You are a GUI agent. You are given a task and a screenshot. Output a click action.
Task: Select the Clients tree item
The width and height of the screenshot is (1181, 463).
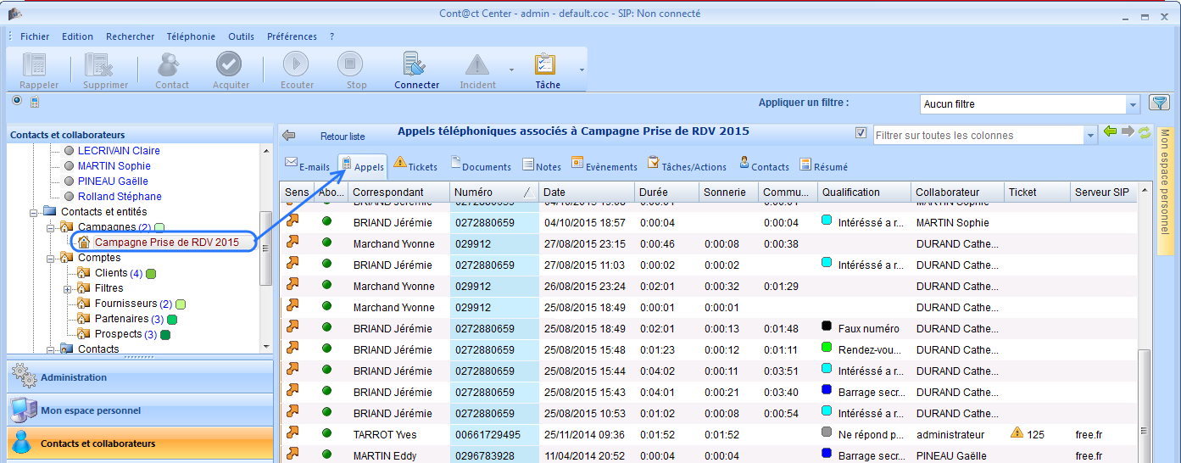pos(111,273)
